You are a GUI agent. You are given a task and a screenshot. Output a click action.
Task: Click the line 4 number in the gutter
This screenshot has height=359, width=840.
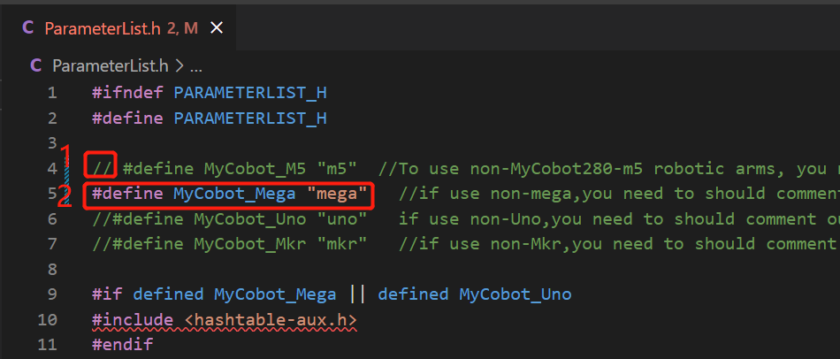pyautogui.click(x=52, y=168)
